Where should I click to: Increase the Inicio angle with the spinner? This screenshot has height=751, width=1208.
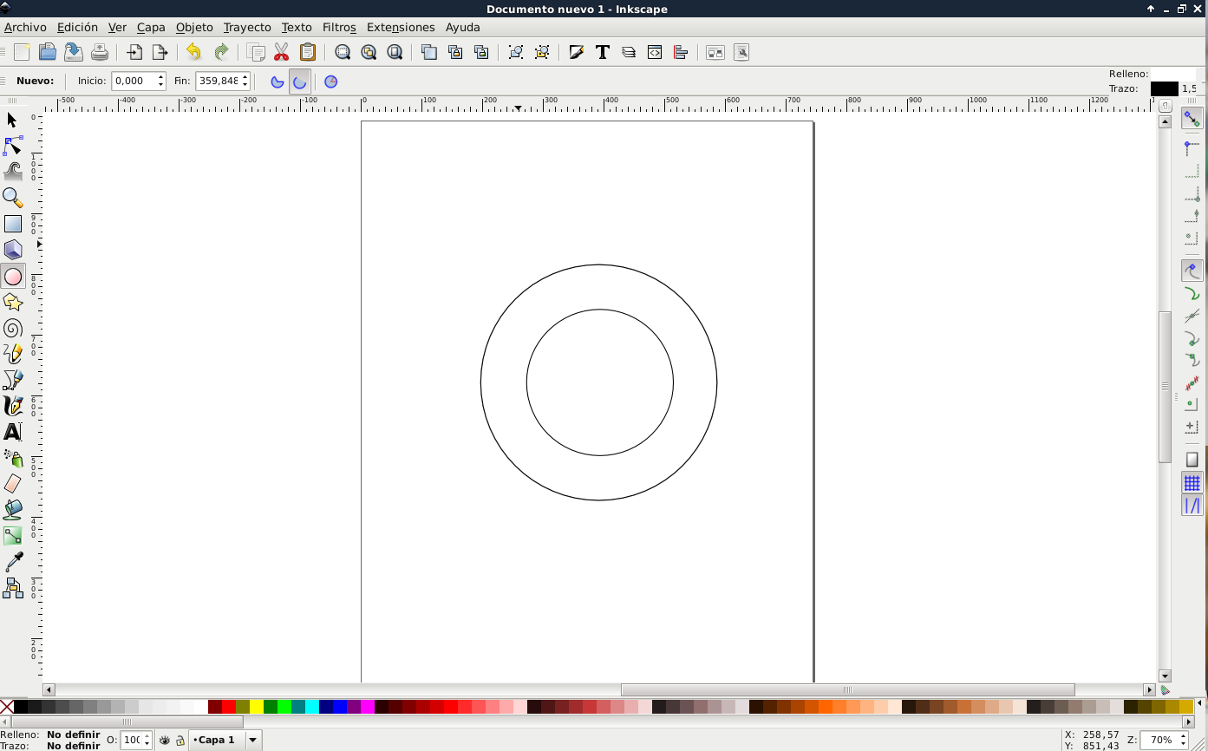pyautogui.click(x=161, y=77)
